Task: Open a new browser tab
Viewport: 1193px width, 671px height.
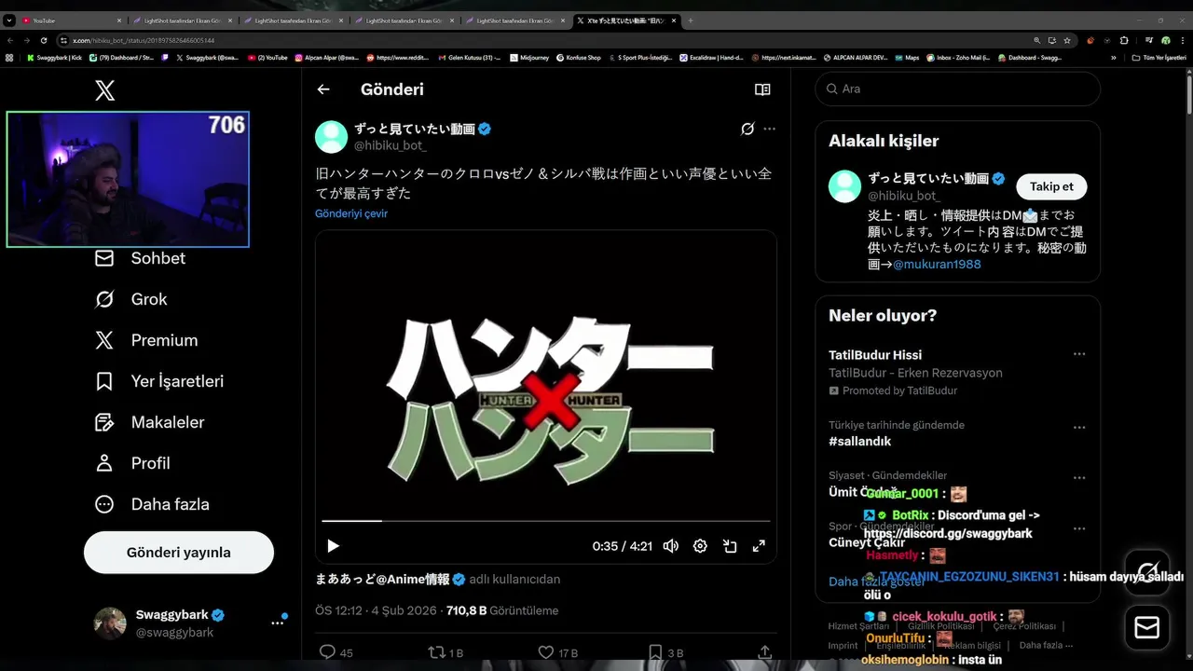Action: coord(690,21)
